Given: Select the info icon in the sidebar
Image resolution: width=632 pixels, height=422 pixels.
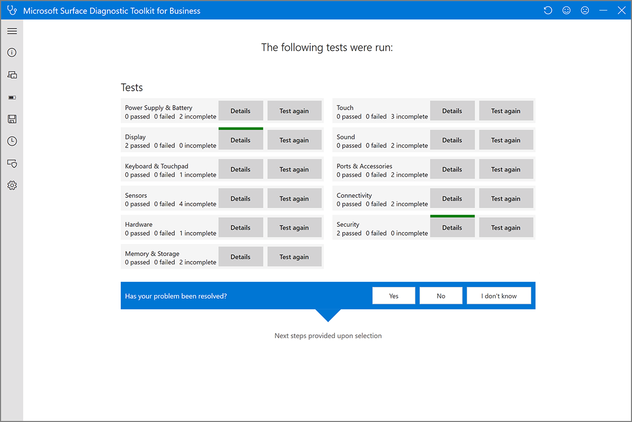Looking at the screenshot, I should (12, 52).
